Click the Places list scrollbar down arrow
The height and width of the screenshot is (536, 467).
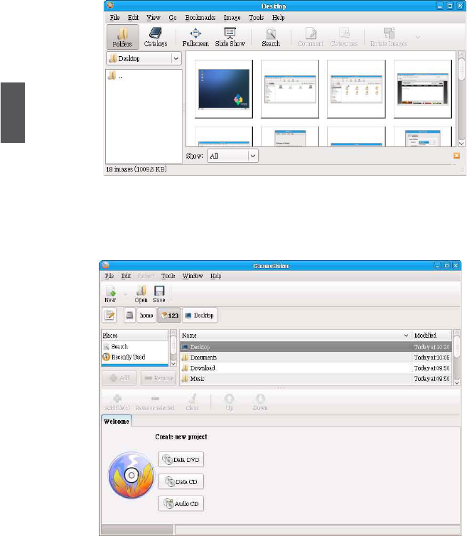pyautogui.click(x=173, y=364)
